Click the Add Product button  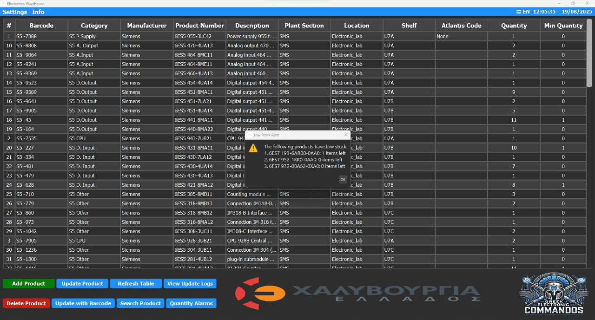coord(28,283)
